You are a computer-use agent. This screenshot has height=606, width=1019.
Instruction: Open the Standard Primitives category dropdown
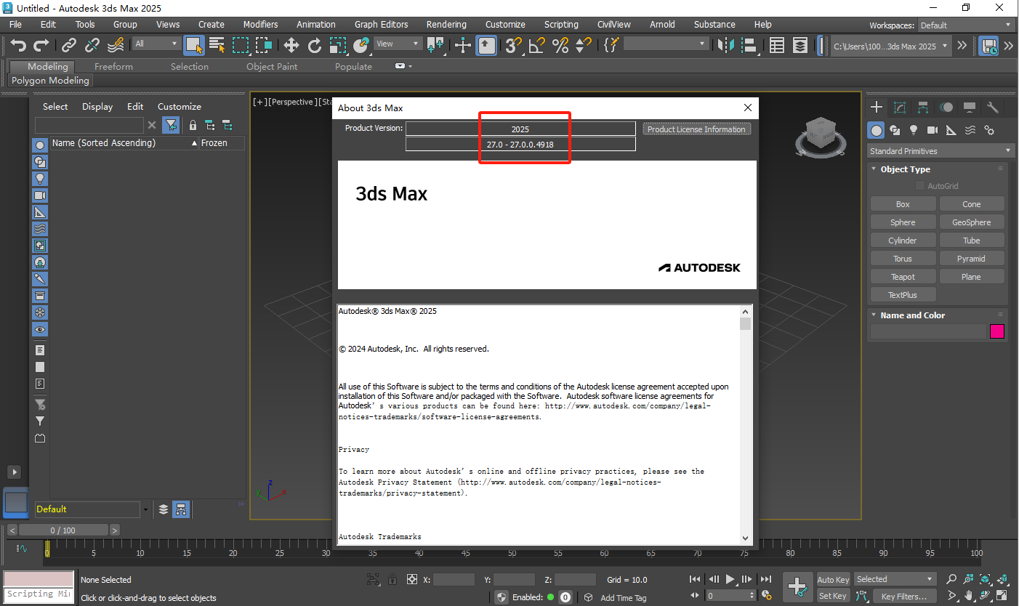pos(941,151)
